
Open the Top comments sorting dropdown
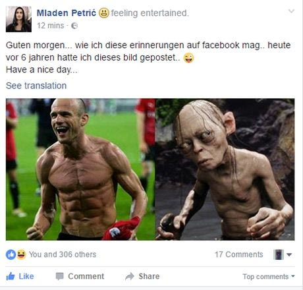[x=269, y=276]
